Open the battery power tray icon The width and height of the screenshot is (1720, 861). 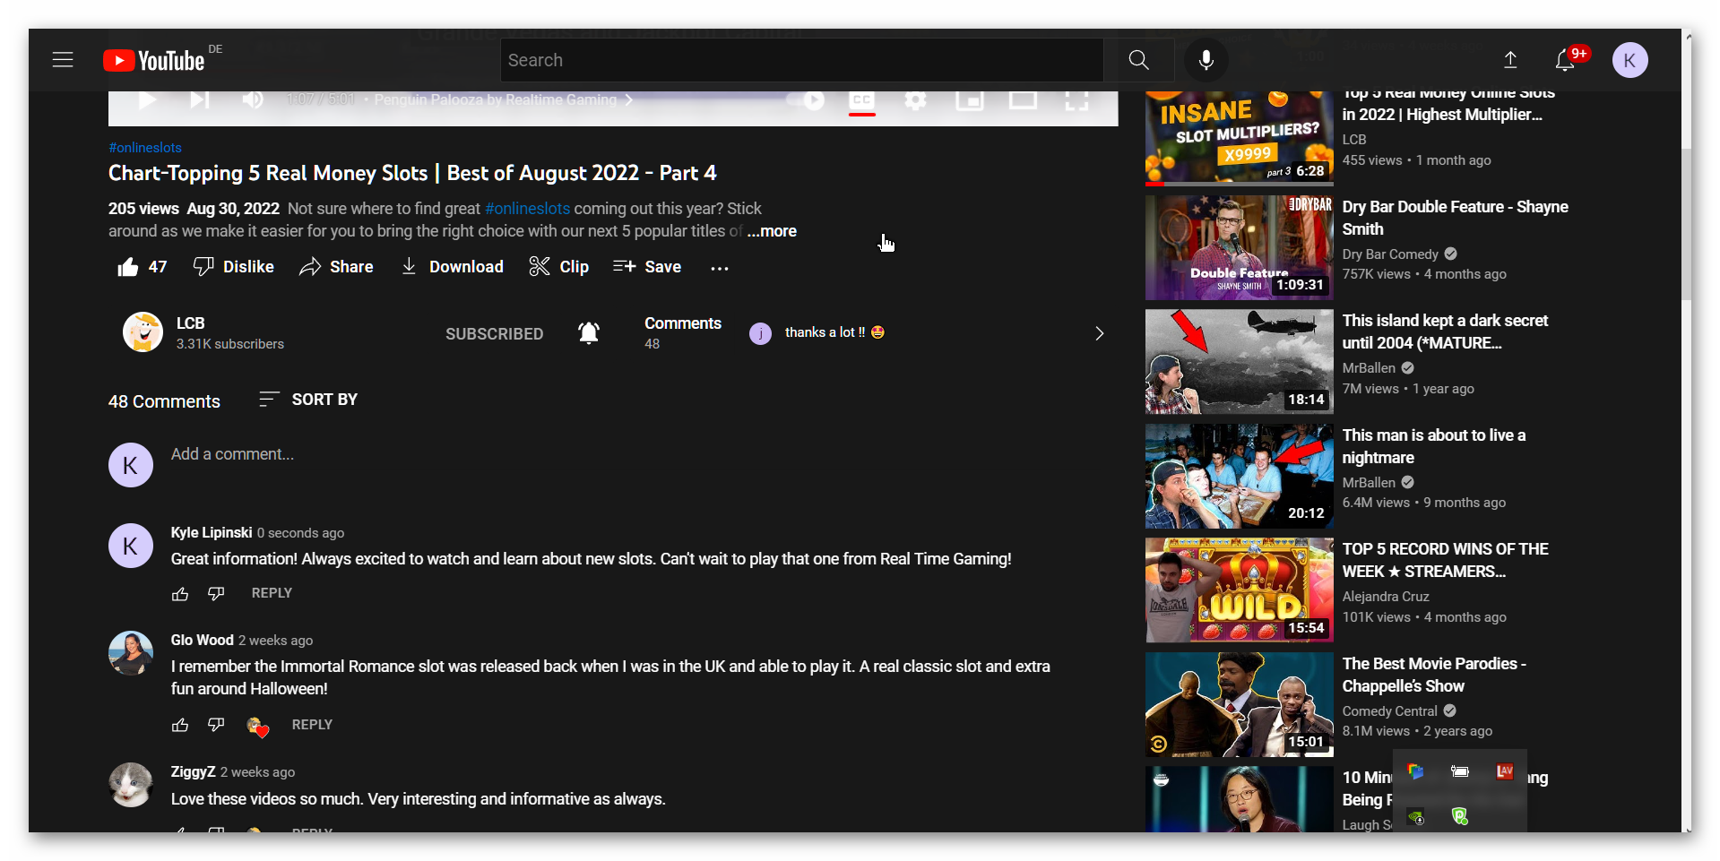click(x=1459, y=771)
